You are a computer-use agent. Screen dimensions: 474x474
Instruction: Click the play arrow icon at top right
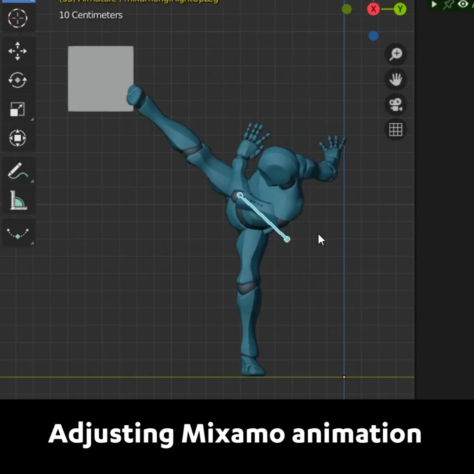[x=434, y=4]
